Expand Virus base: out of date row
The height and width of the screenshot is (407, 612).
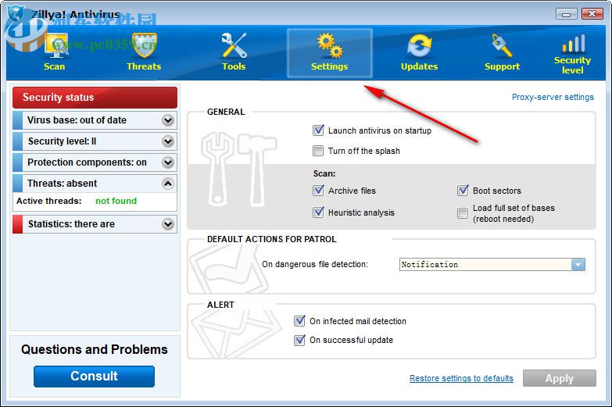click(95, 120)
